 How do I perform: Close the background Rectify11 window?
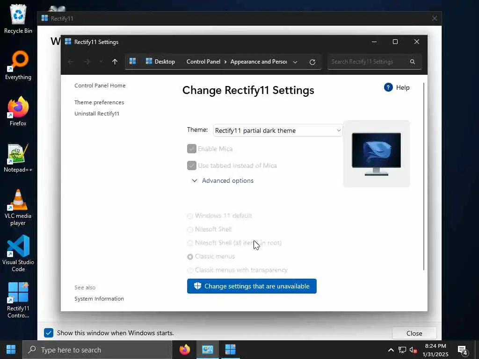(x=435, y=18)
